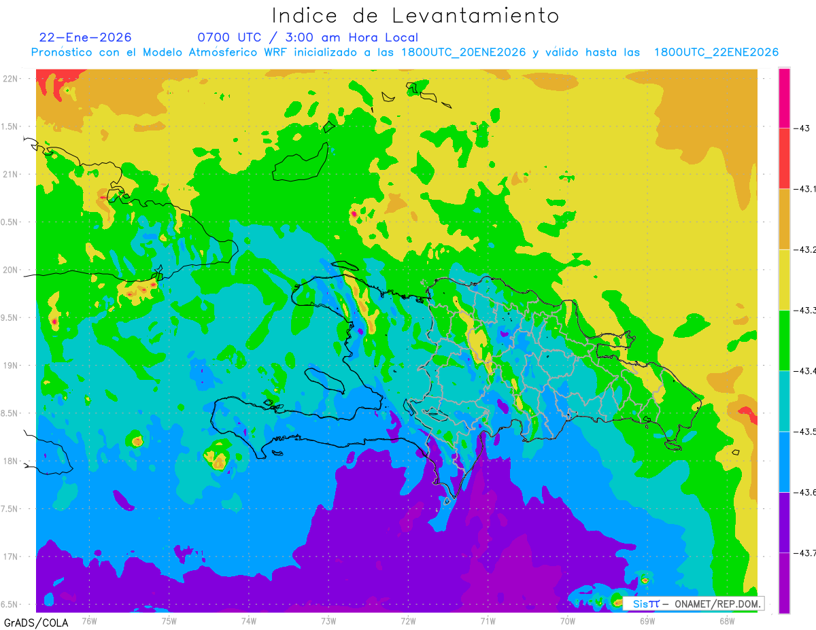
Task: Click the '76W' longitude label
Action: coord(89,620)
